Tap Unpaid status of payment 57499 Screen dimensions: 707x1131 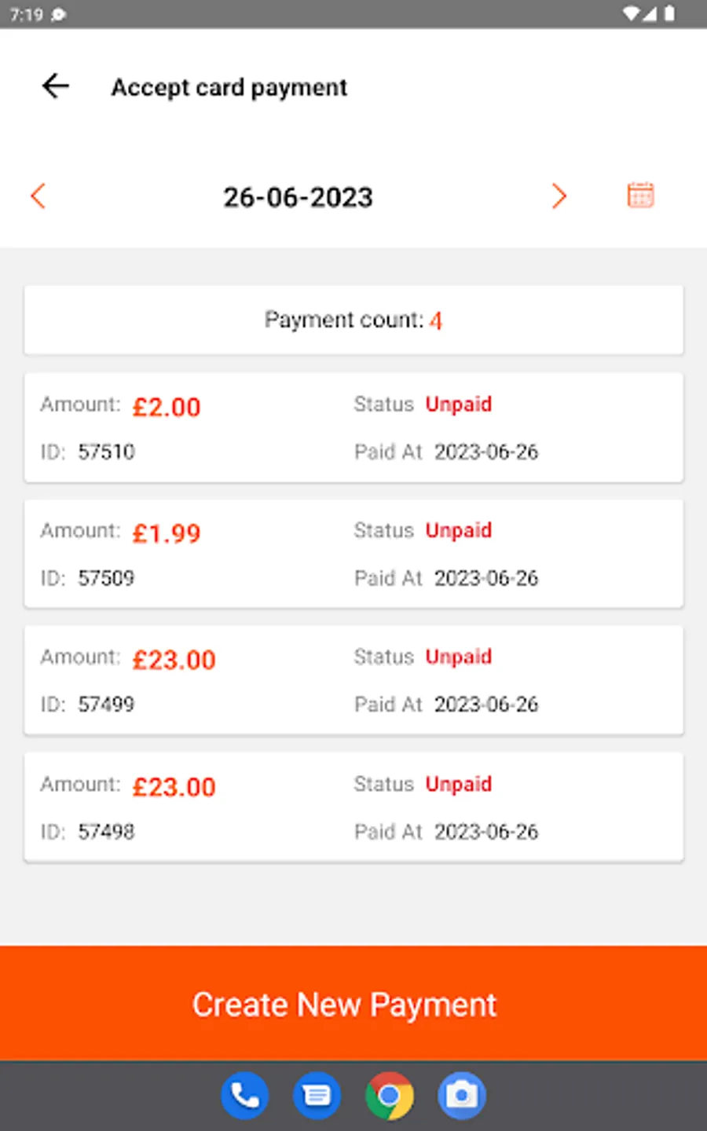[458, 657]
